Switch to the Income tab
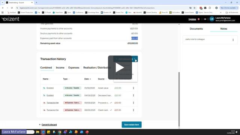 tap(60, 67)
